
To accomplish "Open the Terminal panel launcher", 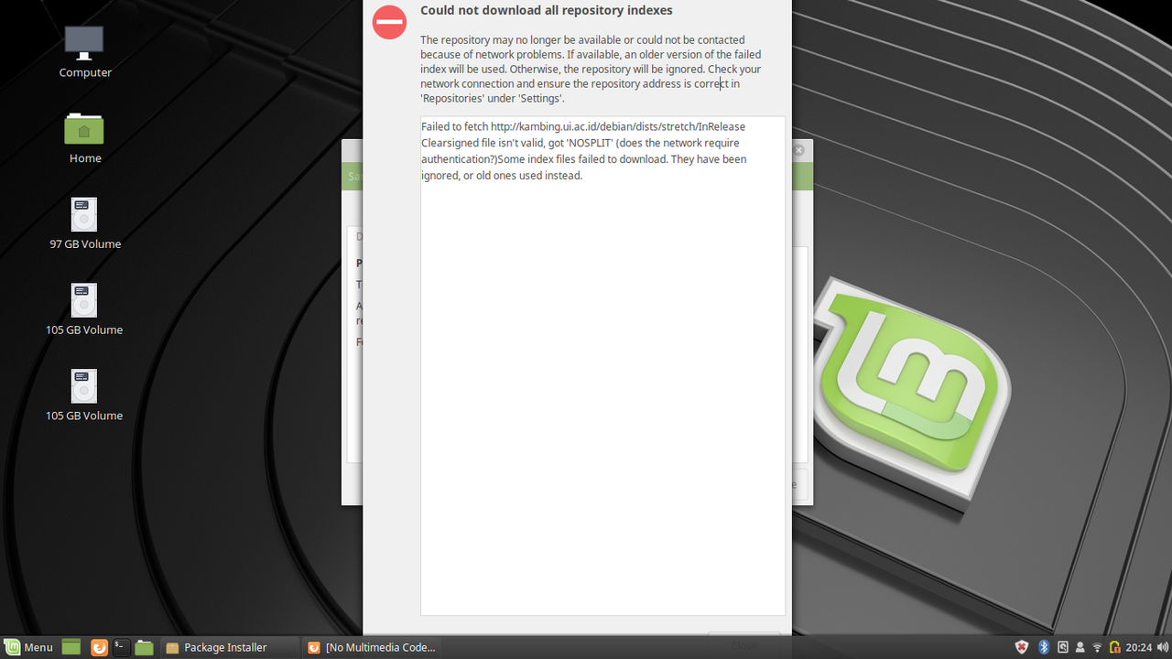I will pyautogui.click(x=121, y=647).
